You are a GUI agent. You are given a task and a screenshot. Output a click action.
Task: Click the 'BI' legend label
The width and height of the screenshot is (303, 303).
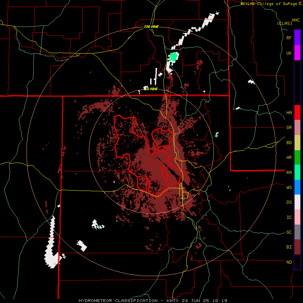(x=289, y=247)
